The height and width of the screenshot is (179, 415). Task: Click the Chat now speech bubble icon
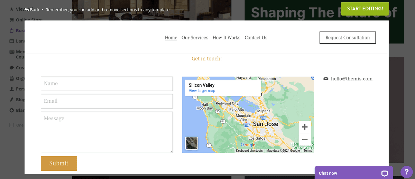[385, 173]
